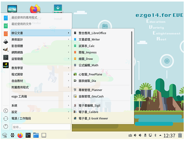This screenshot has height=141, width=185.
Task: Expand the 影音媒體 submenu
Action: pos(41,46)
